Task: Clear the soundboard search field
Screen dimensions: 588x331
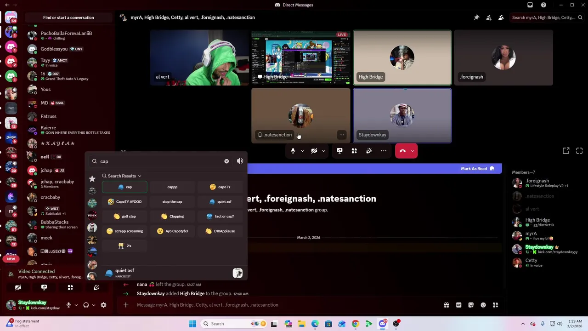Action: point(226,161)
